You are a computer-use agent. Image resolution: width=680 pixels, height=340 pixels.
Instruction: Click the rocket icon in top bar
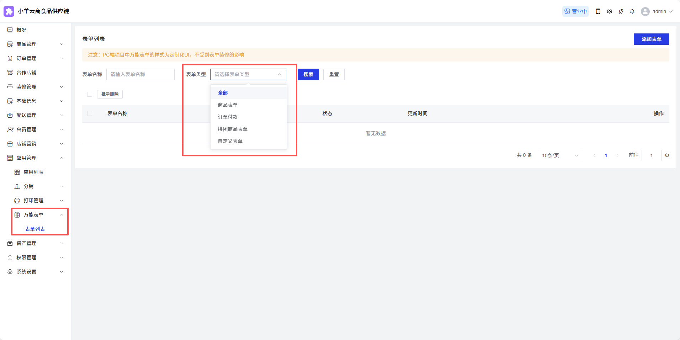621,11
